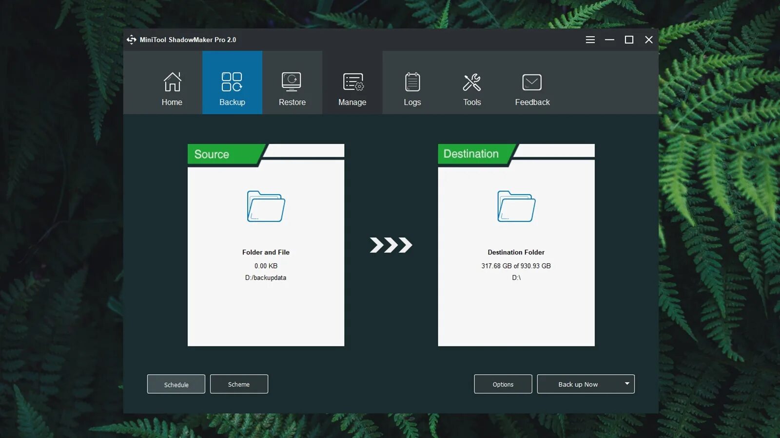Viewport: 780px width, 438px height.
Task: Go to the Restore tab
Action: click(x=292, y=83)
